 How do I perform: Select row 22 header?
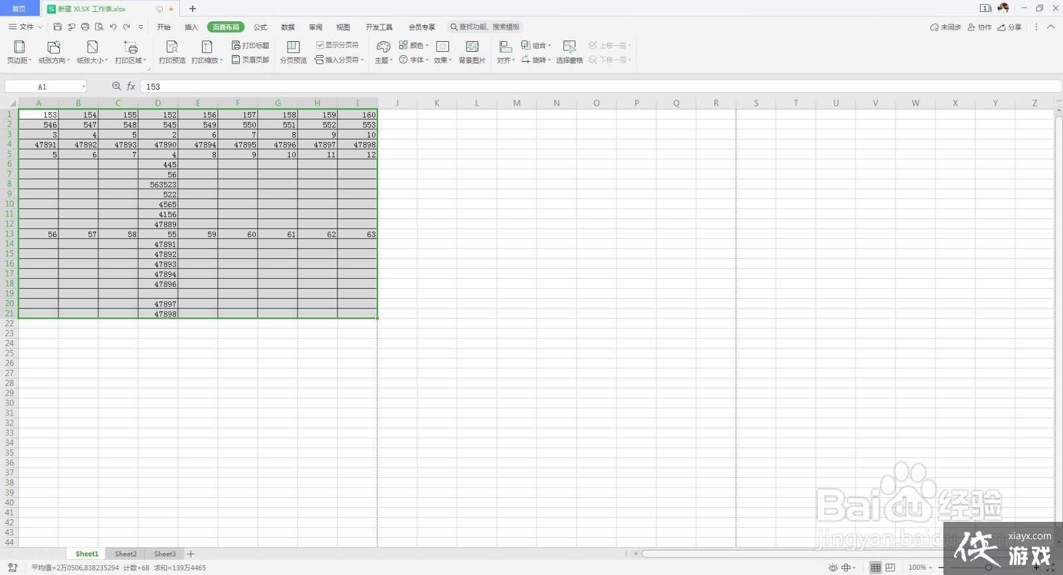pos(9,323)
